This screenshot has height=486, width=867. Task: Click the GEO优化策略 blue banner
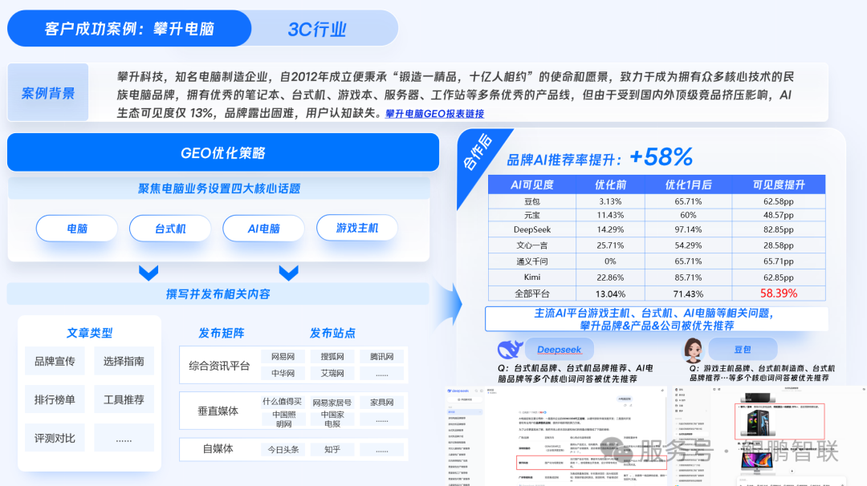tap(223, 152)
